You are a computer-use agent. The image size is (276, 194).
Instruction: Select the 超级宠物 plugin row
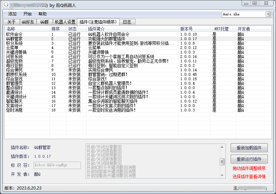[x=138, y=61]
